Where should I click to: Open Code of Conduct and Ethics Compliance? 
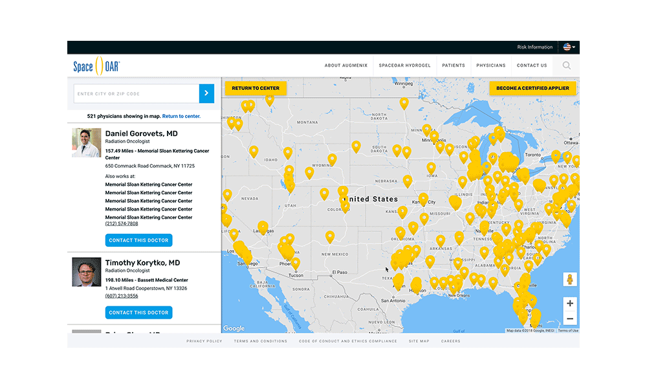pos(348,341)
